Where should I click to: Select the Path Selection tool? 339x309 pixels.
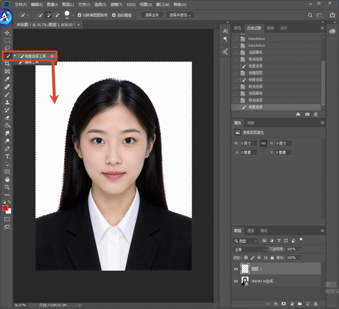[7, 164]
